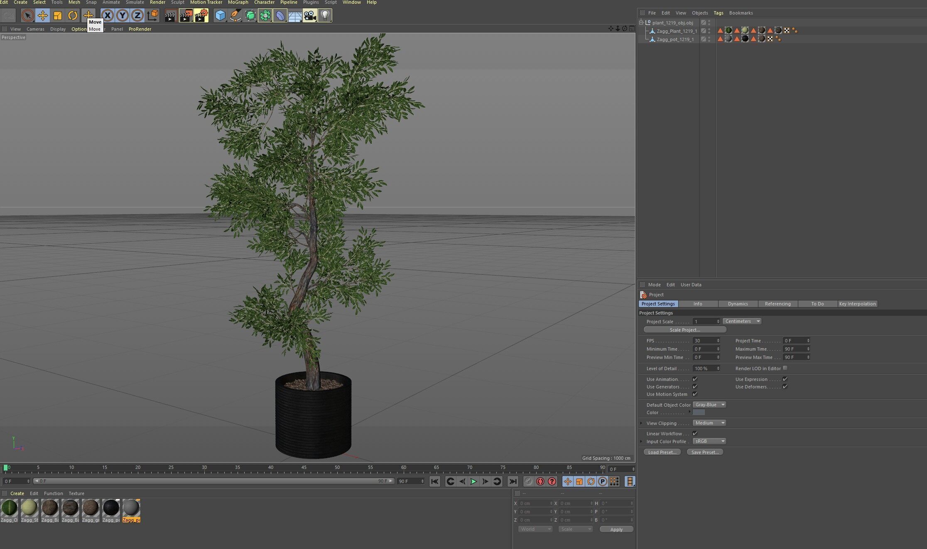Viewport: 927px width, 549px height.
Task: Collapse plant_1219_obj.obj tree node
Action: coord(641,22)
